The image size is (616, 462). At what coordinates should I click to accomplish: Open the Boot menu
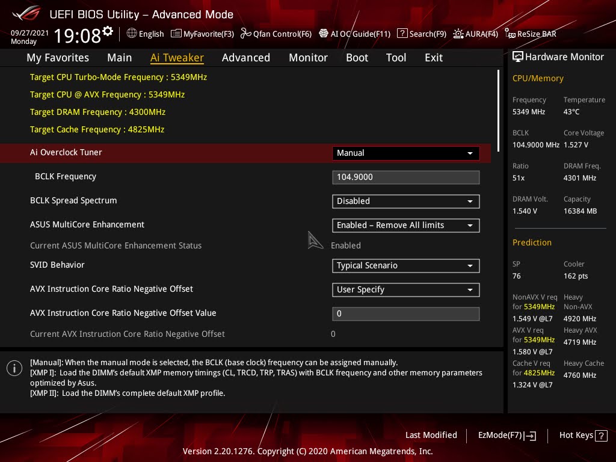point(357,58)
